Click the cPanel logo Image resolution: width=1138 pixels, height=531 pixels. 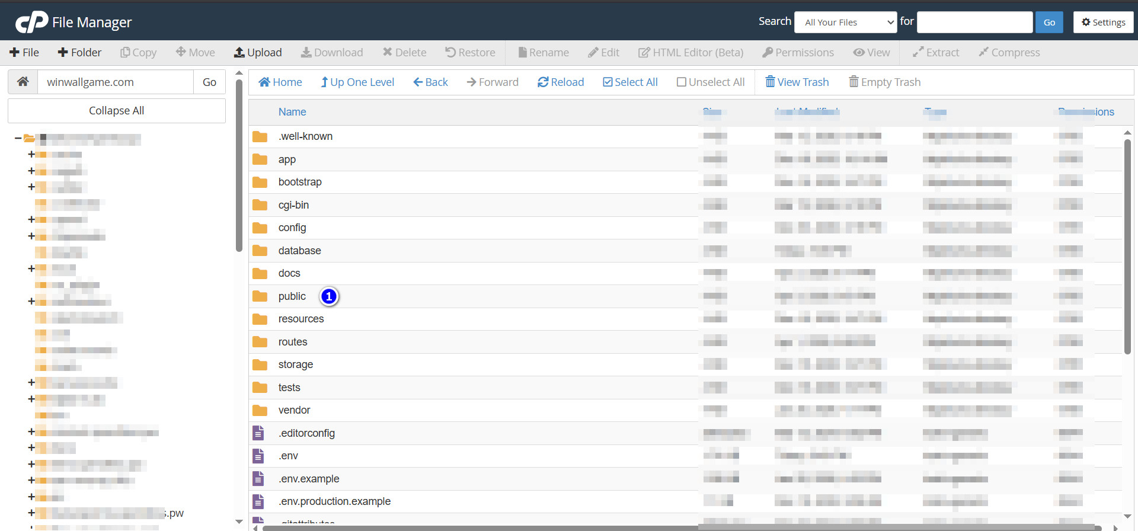[31, 22]
